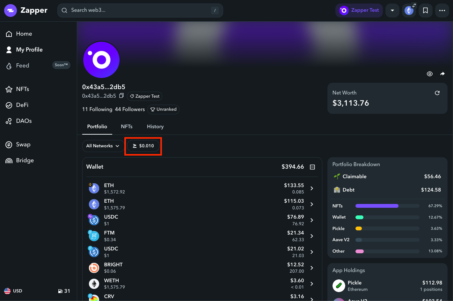Collapse the Wallet holdings section
The width and height of the screenshot is (453, 301).
312,167
